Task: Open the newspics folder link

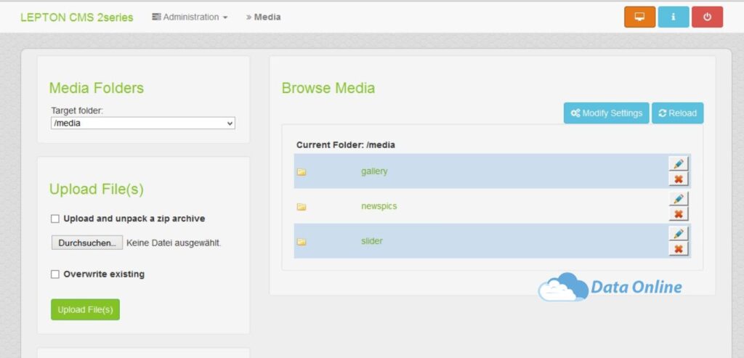Action: click(379, 206)
